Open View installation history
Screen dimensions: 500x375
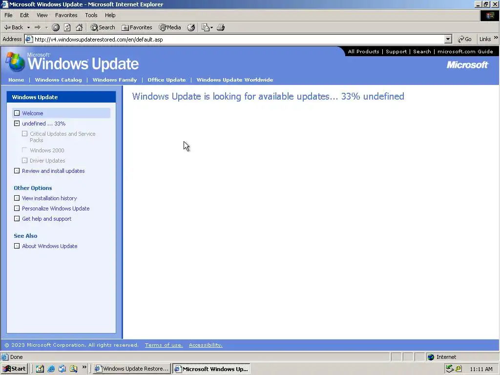(x=49, y=198)
